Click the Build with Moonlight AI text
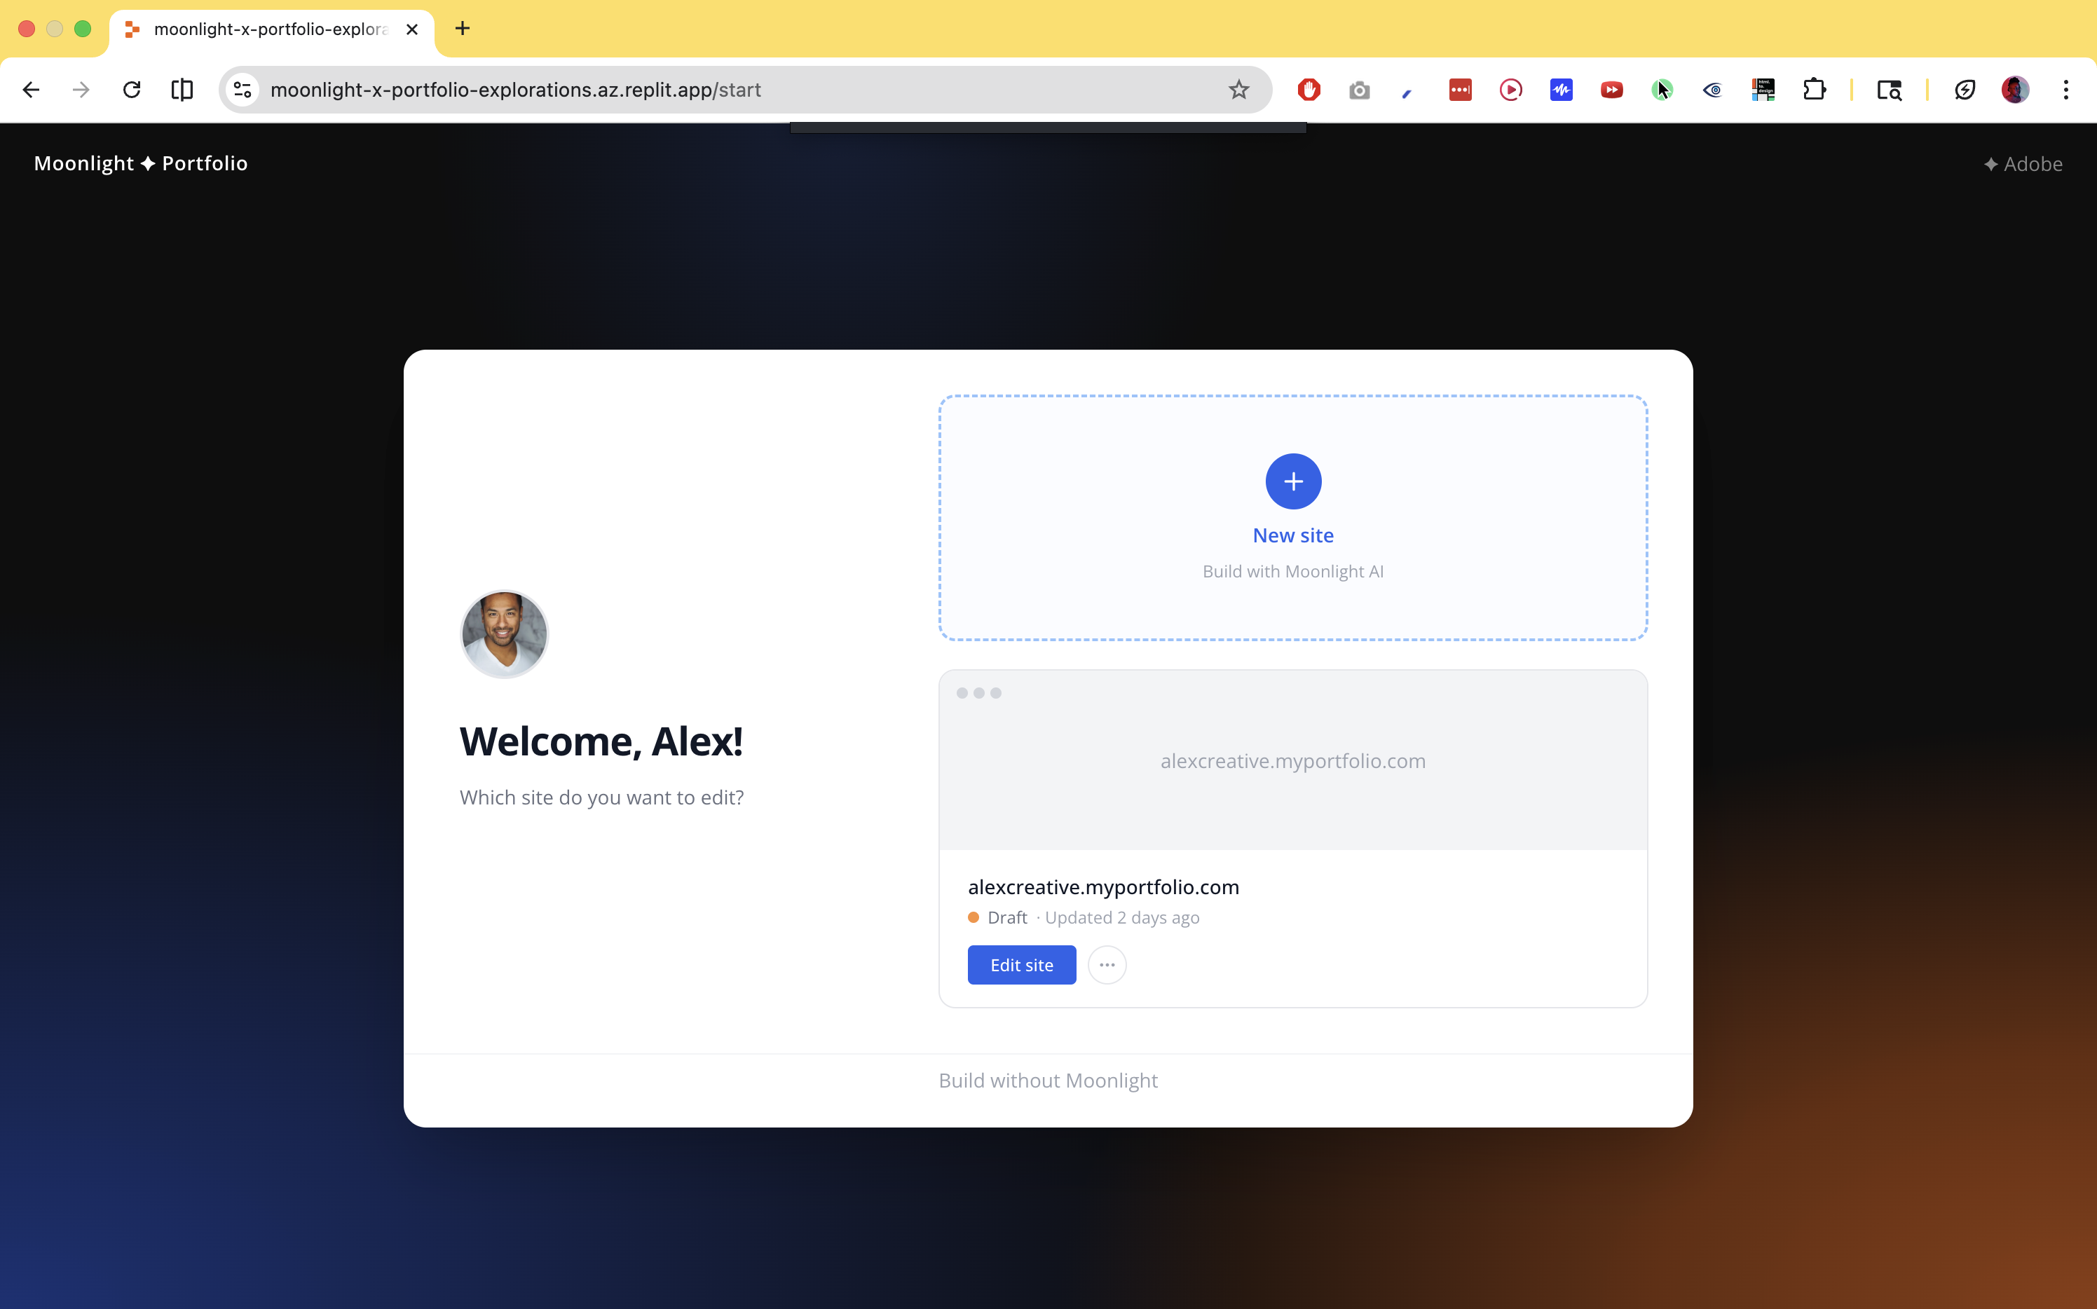Screen dimensions: 2097x1309 pos(1292,571)
